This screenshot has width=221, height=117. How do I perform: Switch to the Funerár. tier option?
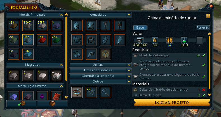click(203, 27)
